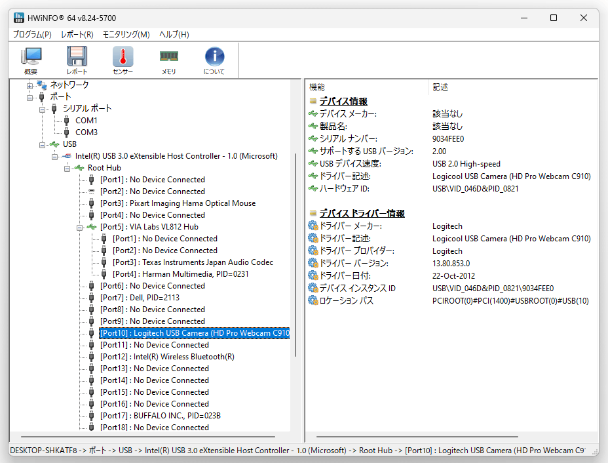
Task: Click the tree panel vertical scrollbar
Action: 295,254
